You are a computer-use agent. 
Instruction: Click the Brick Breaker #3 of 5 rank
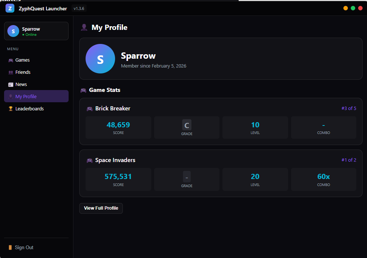point(349,109)
